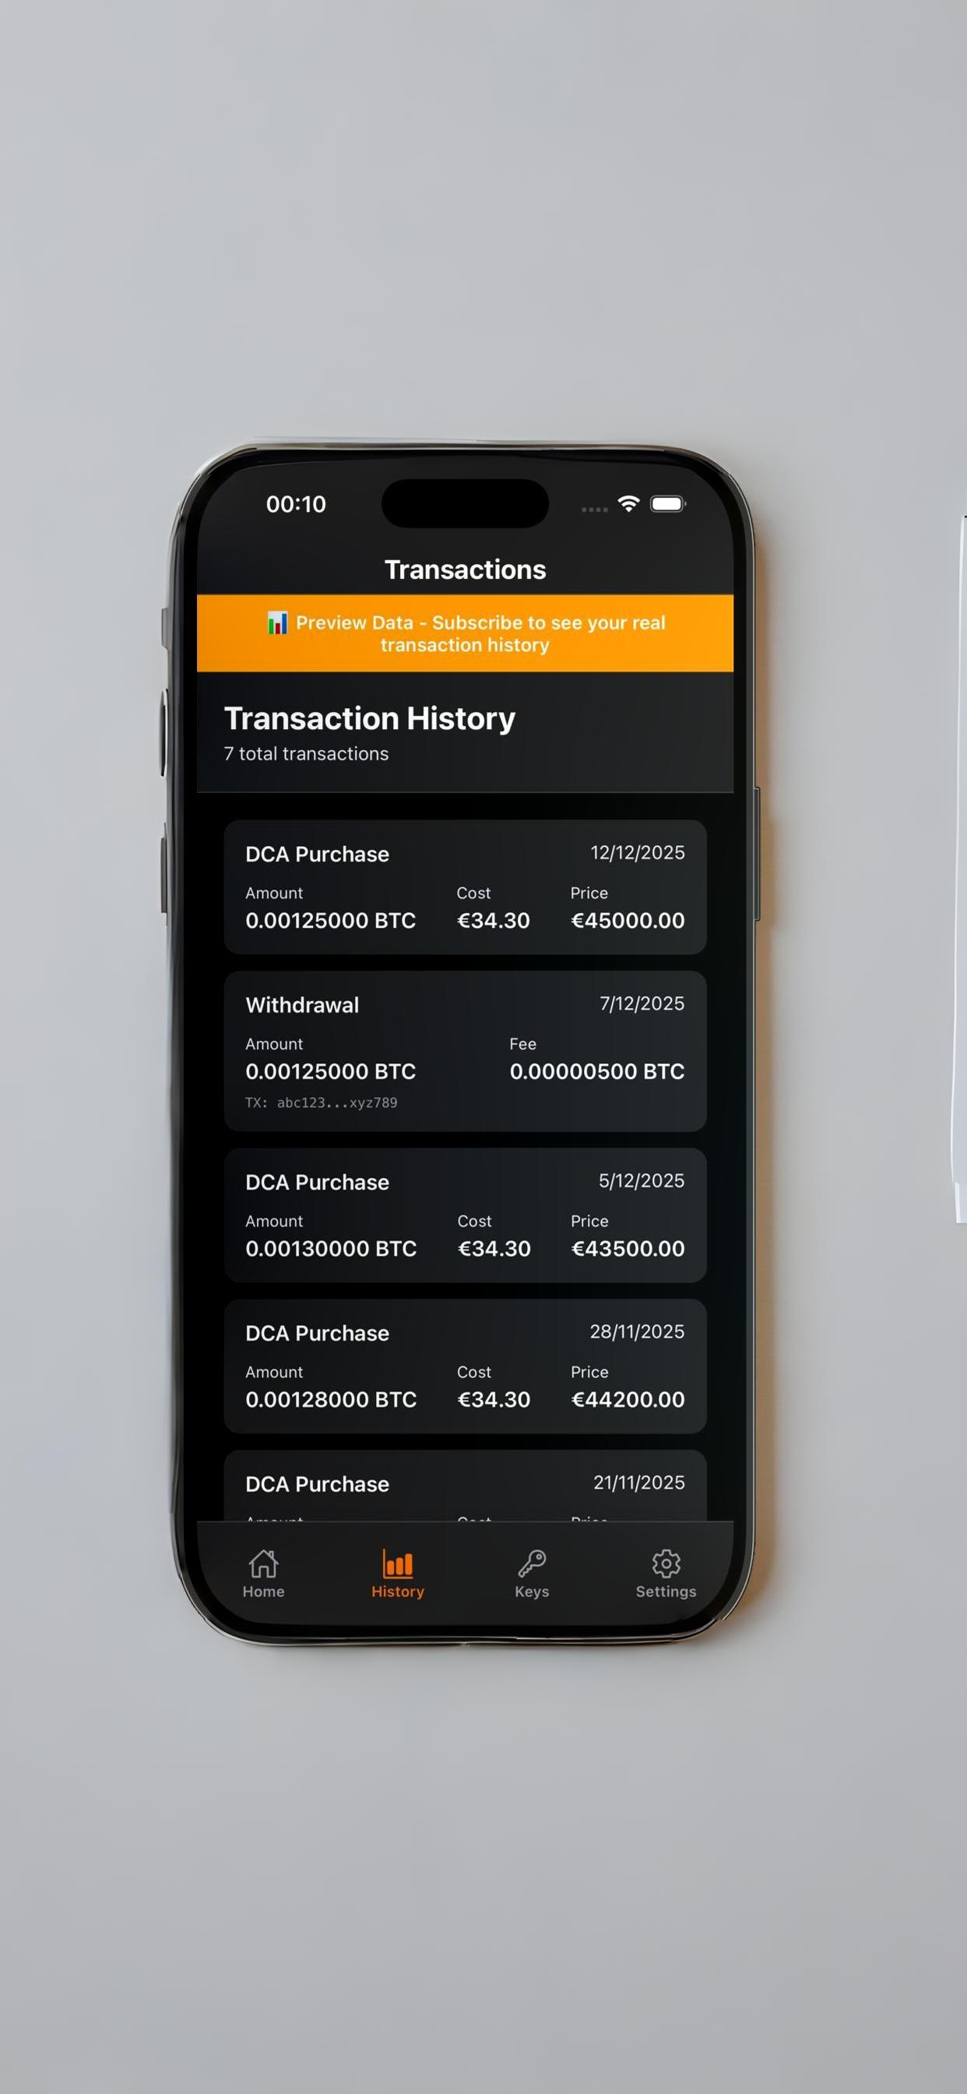Tap the History bar chart icon

(397, 1563)
